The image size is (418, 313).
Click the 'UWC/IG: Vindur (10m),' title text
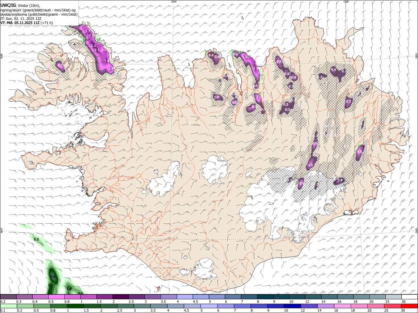click(x=20, y=5)
